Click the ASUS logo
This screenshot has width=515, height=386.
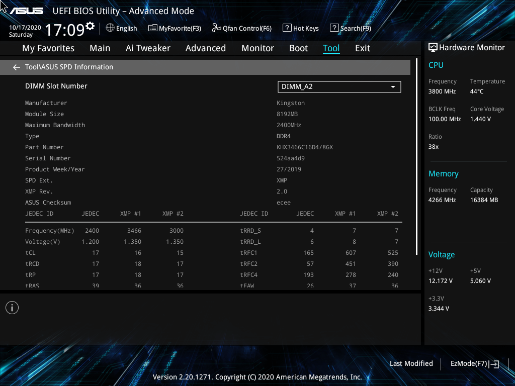coord(27,11)
